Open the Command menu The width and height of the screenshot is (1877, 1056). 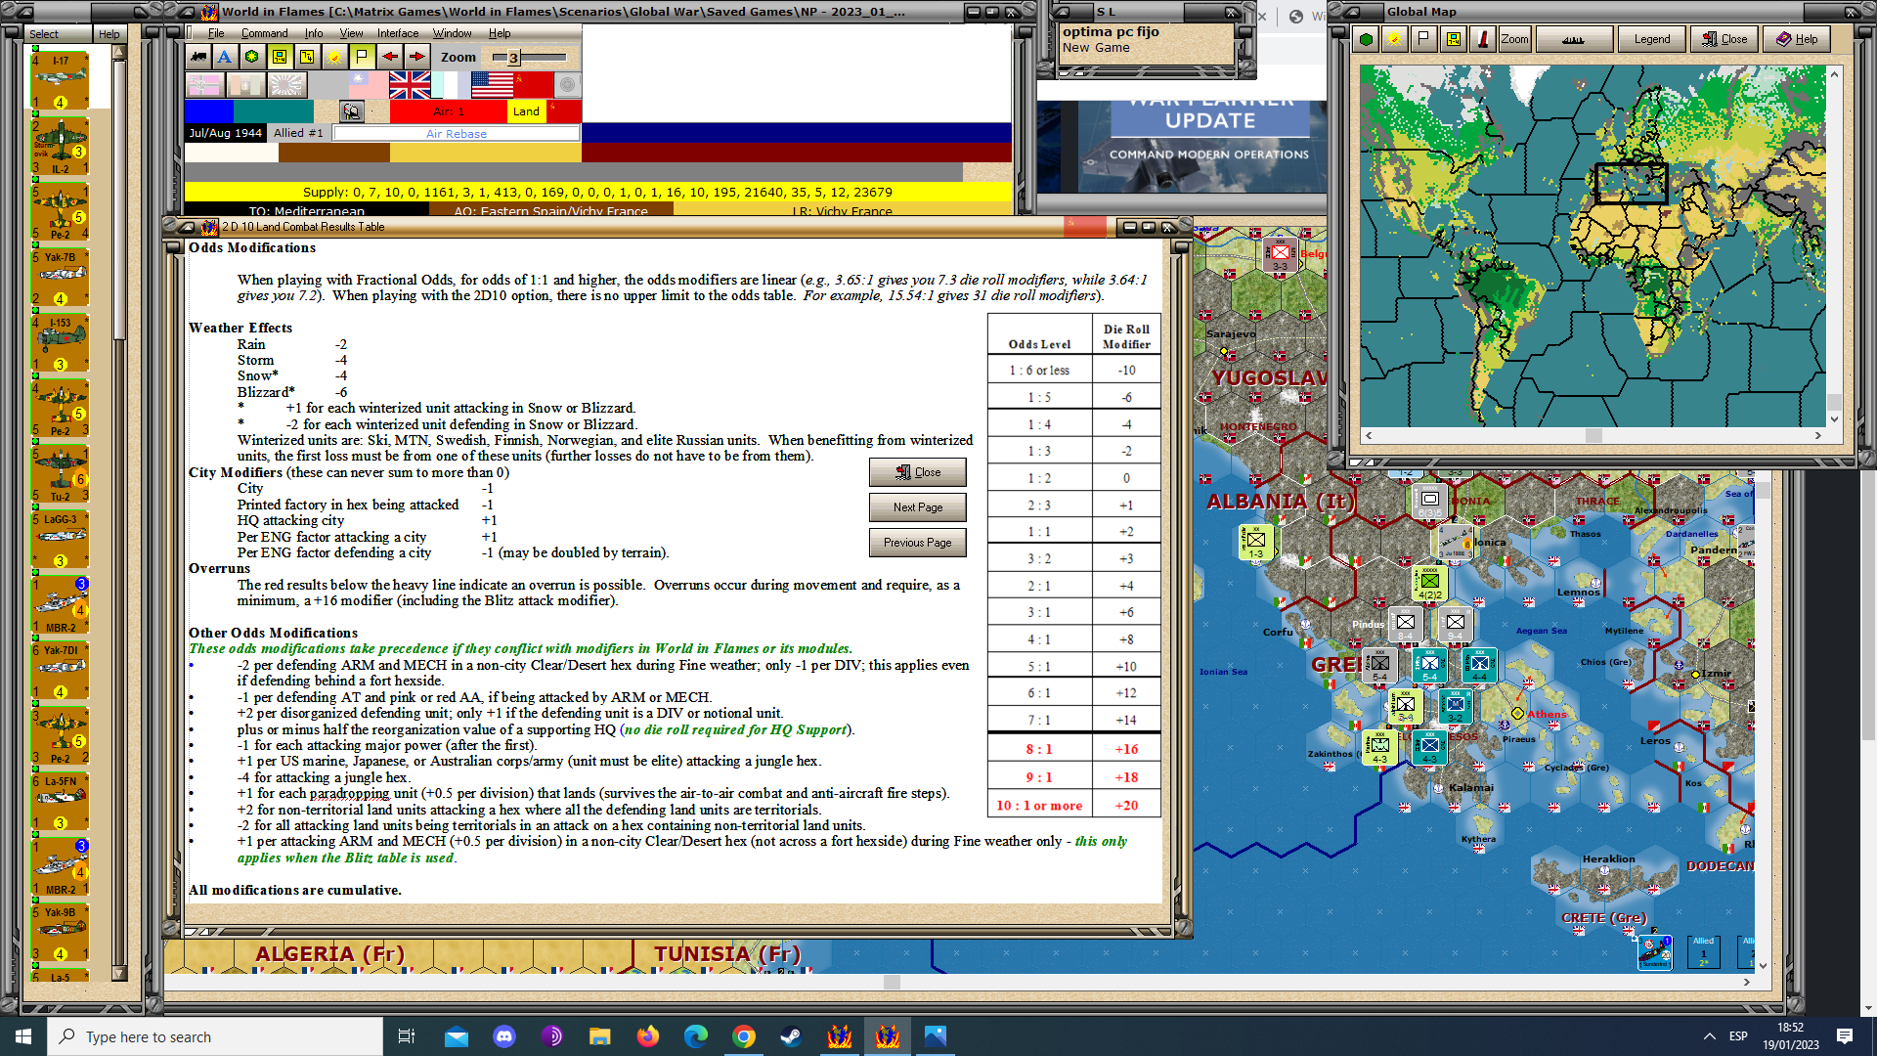[x=264, y=33]
